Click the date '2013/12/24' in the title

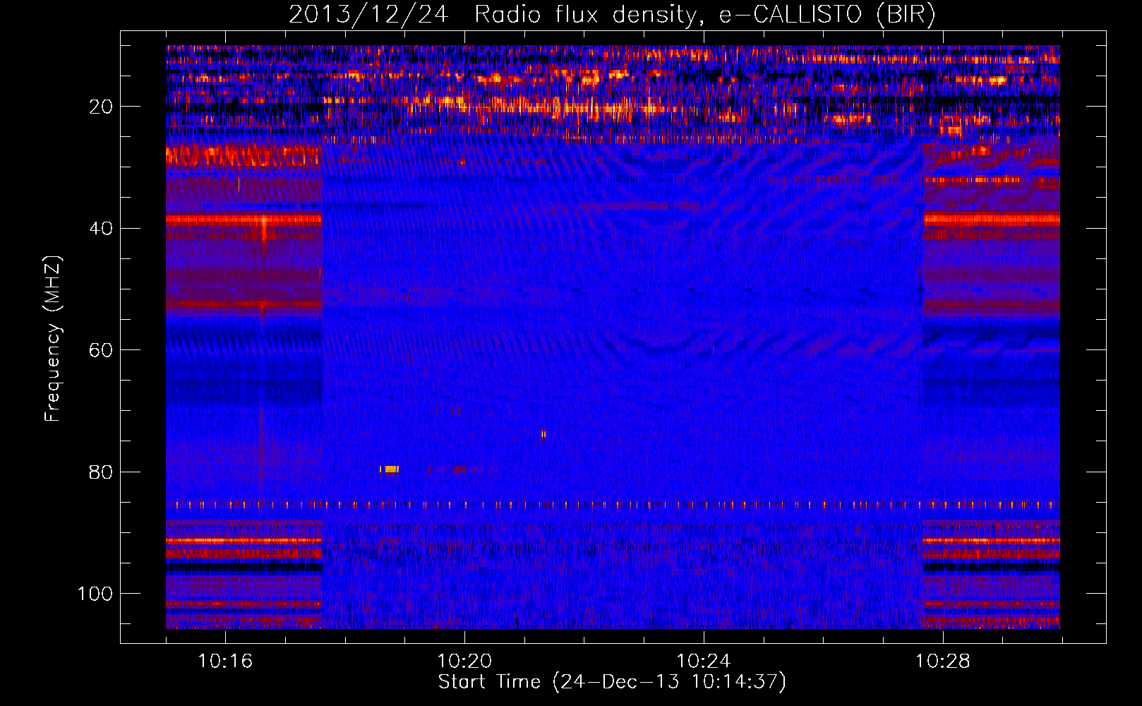(368, 14)
